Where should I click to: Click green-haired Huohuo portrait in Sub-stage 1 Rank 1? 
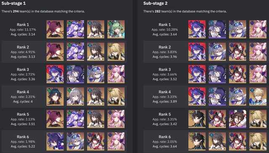(116, 29)
